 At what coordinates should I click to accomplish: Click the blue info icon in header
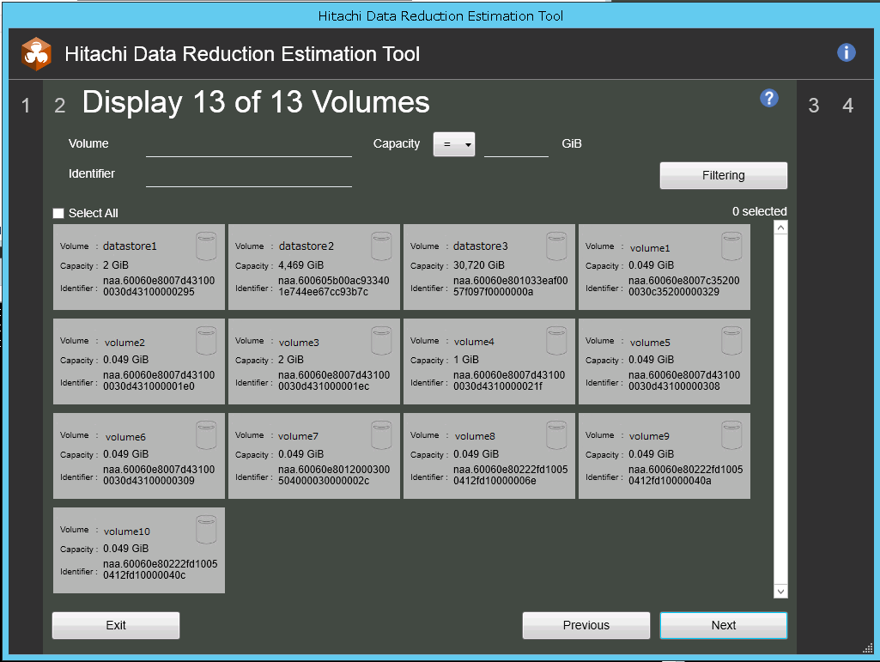coord(846,52)
